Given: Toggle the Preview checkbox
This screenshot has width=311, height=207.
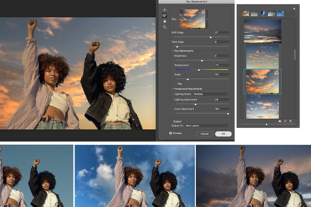Looking at the screenshot, I should [171, 133].
